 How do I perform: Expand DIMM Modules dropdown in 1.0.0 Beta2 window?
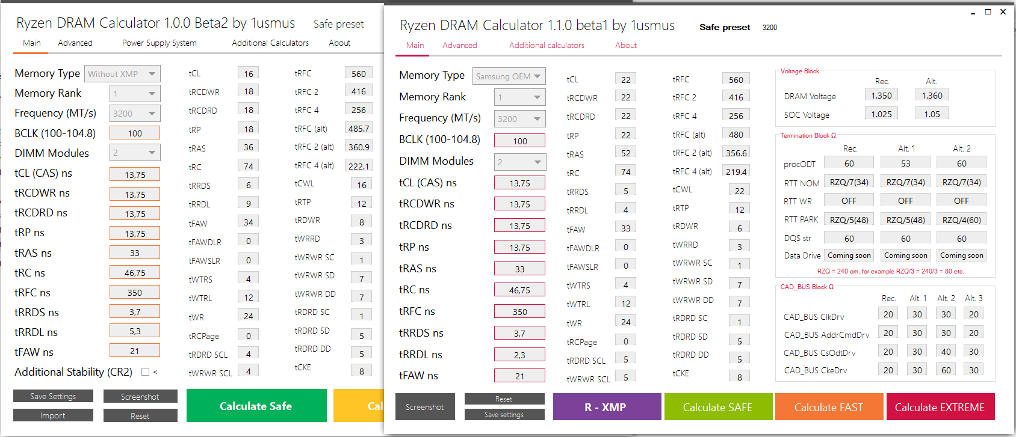135,153
